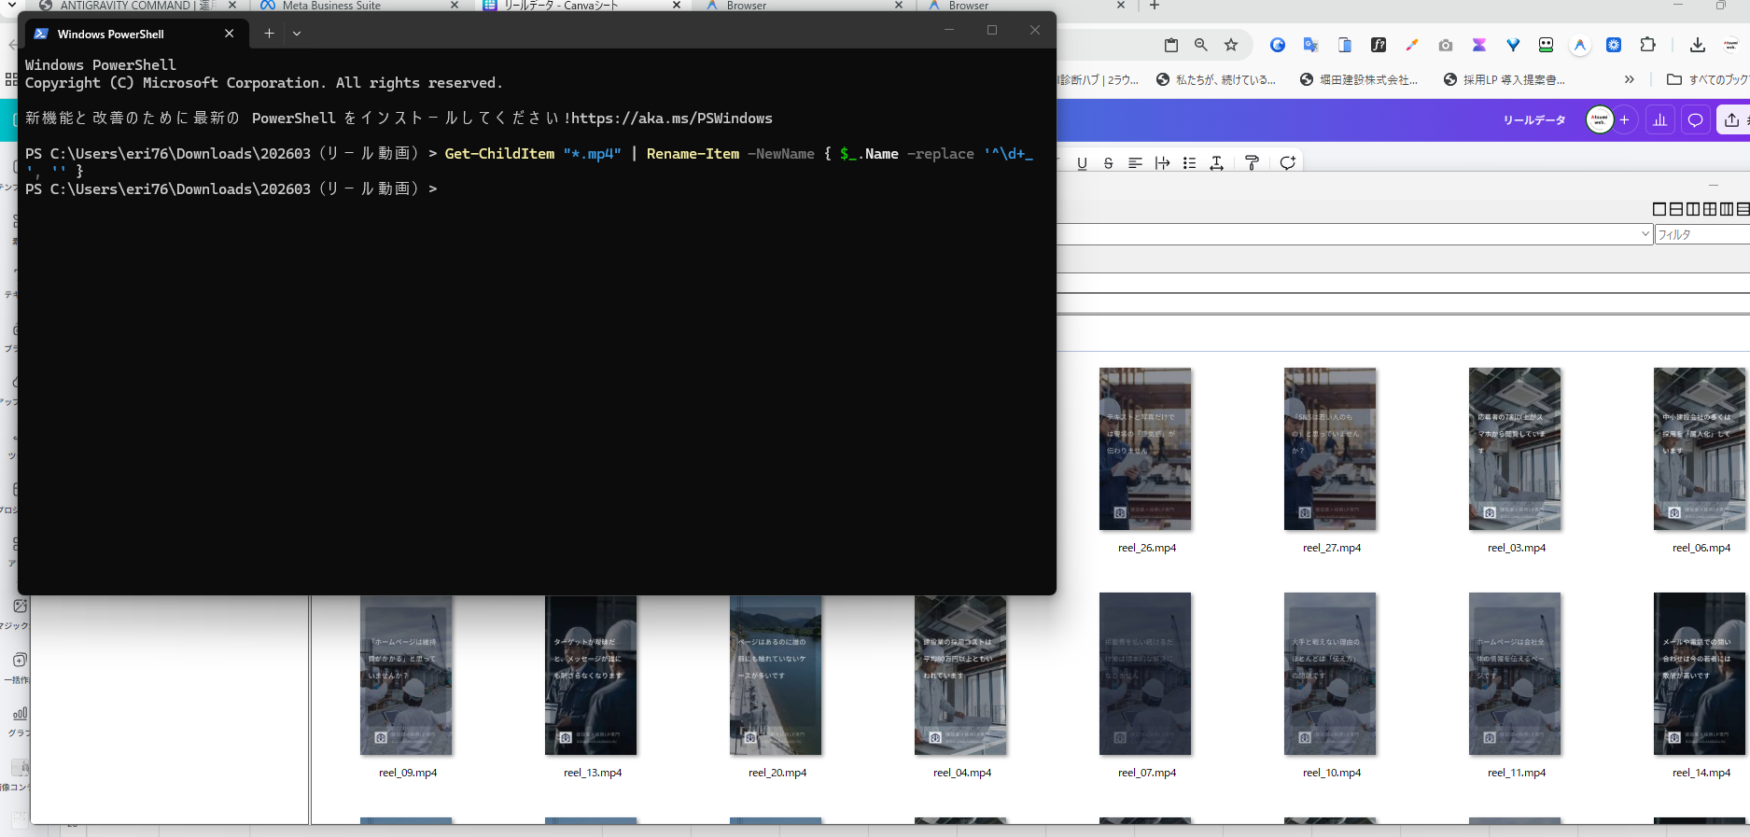Viewport: 1750px width, 837px height.
Task: Click the text alignment icon
Action: (1135, 163)
